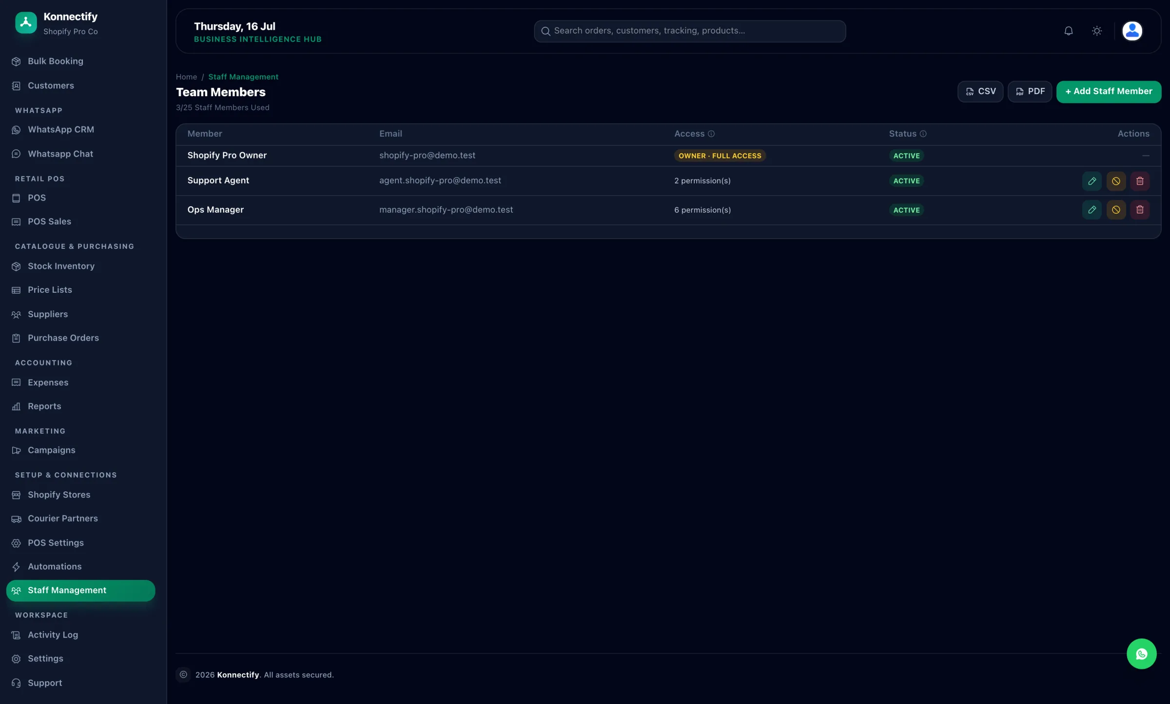Click the Member column header
Viewport: 1170px width, 704px height.
click(205, 134)
